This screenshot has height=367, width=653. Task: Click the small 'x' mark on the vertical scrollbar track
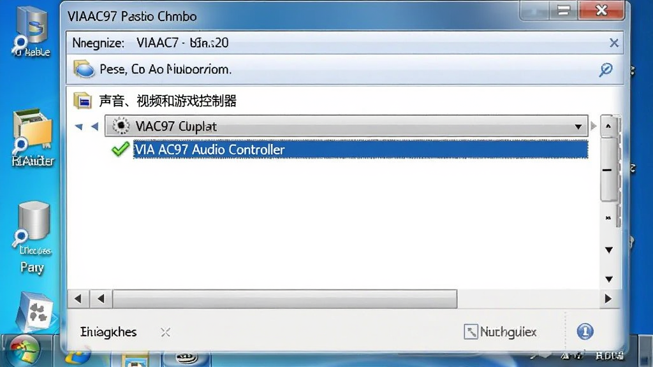[608, 218]
